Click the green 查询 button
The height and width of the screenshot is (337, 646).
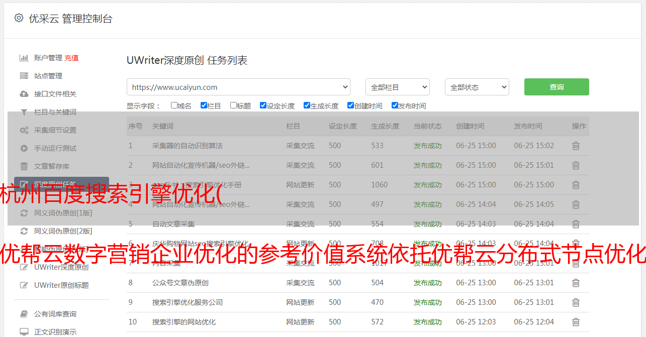pyautogui.click(x=557, y=87)
